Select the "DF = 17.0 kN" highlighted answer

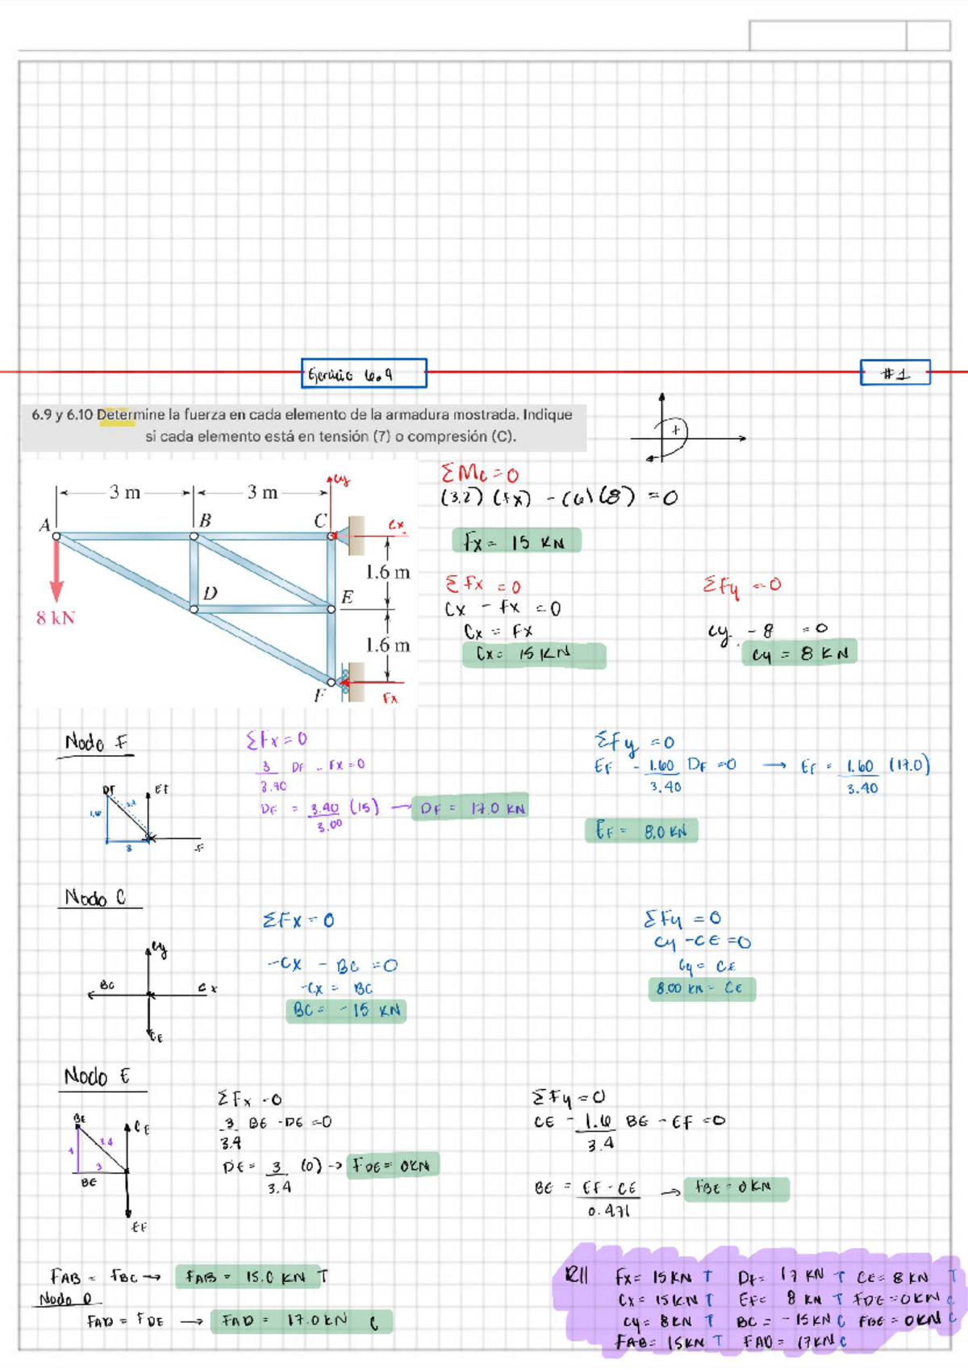(x=471, y=808)
